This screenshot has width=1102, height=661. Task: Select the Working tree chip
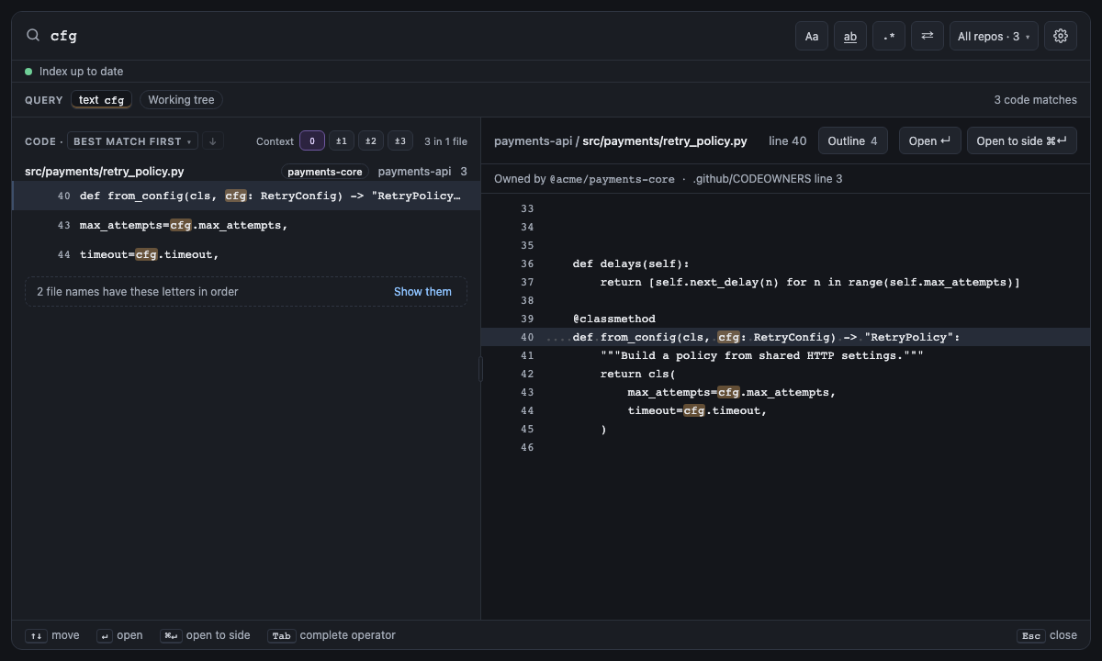point(181,100)
